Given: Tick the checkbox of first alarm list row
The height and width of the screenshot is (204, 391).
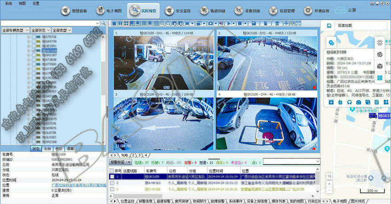Looking at the screenshot, I should (111, 176).
